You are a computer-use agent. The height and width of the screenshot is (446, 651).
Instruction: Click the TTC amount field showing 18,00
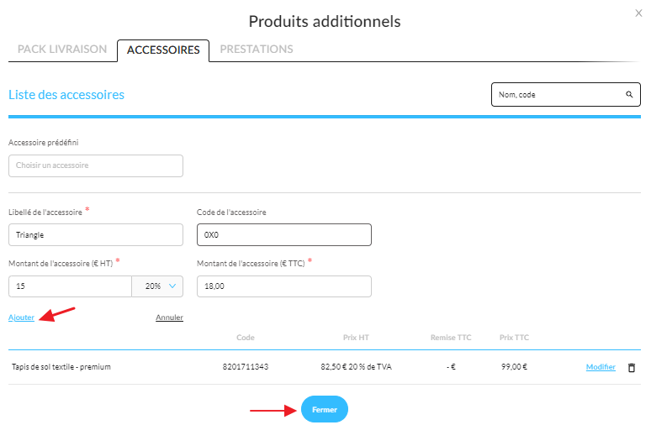284,286
